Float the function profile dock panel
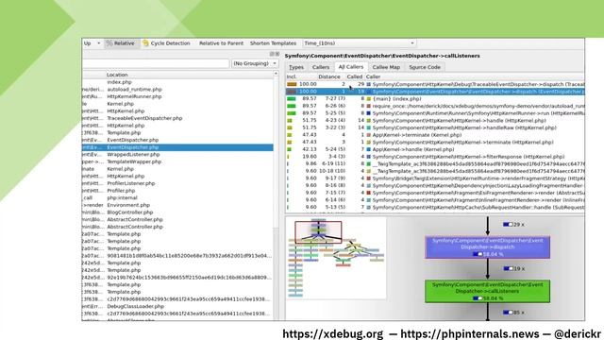 click(x=272, y=54)
